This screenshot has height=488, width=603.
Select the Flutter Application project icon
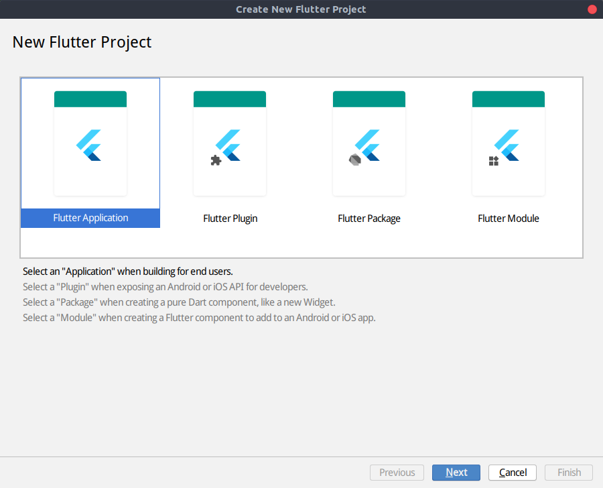point(90,145)
